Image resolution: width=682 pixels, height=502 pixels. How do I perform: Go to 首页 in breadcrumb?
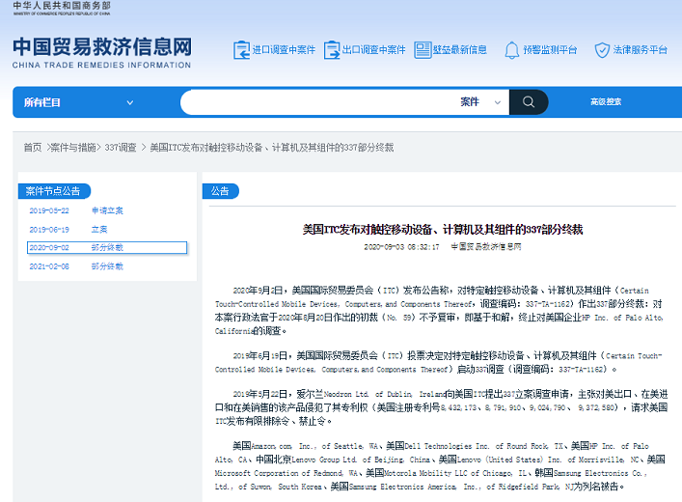coord(33,148)
